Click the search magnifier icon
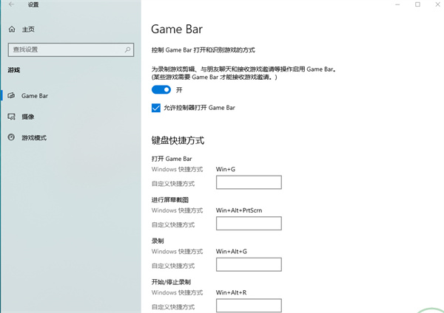Image resolution: width=444 pixels, height=313 pixels. point(127,49)
